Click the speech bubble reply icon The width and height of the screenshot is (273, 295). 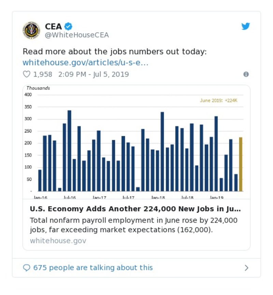click(27, 268)
